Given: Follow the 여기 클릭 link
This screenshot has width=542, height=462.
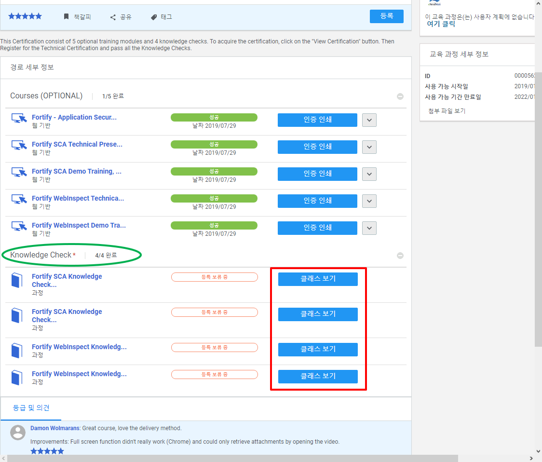Looking at the screenshot, I should coord(441,24).
